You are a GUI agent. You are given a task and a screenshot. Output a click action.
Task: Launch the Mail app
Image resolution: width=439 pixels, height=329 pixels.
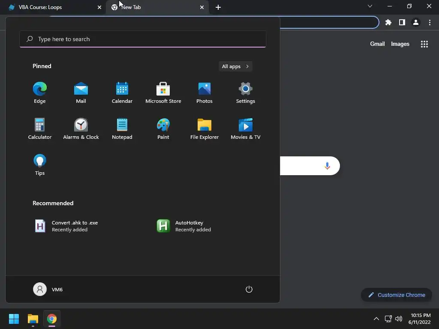[81, 93]
